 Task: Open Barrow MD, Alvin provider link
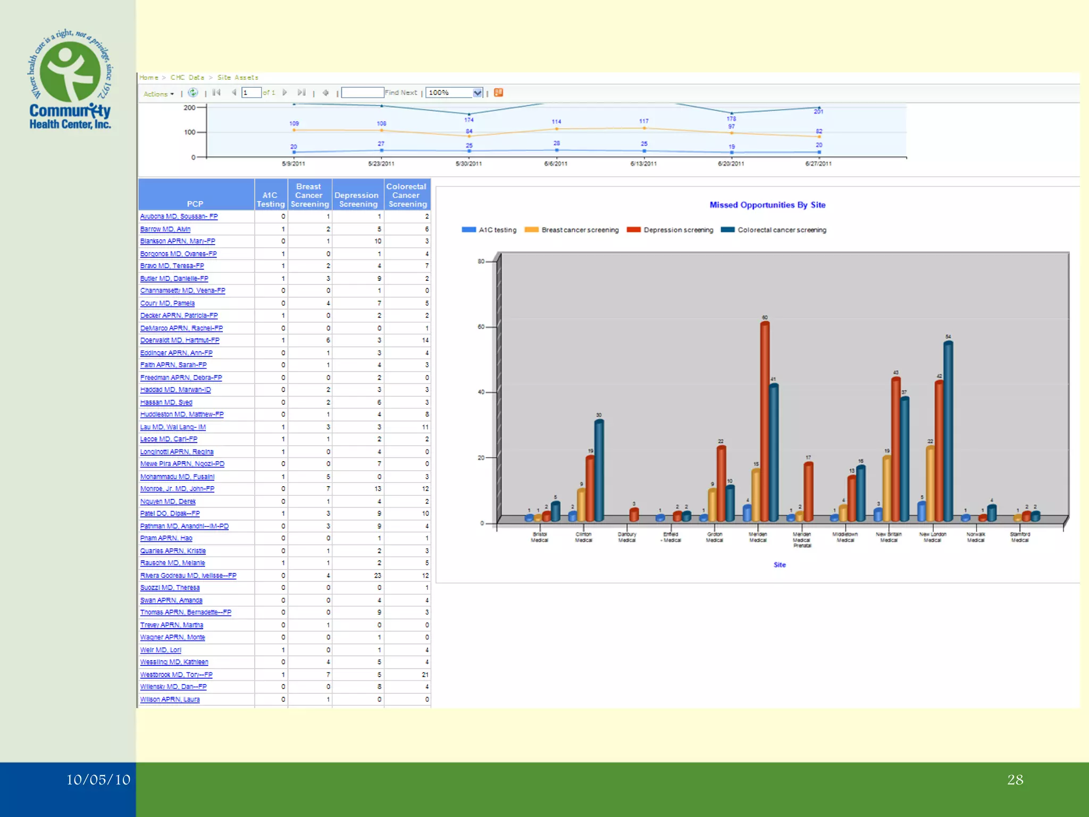[x=165, y=229]
